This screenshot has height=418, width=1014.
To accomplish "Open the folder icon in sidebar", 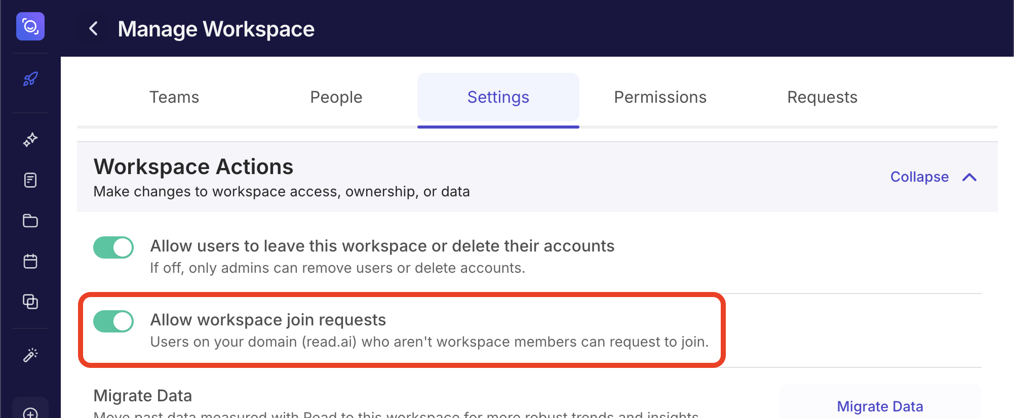I will pyautogui.click(x=30, y=221).
